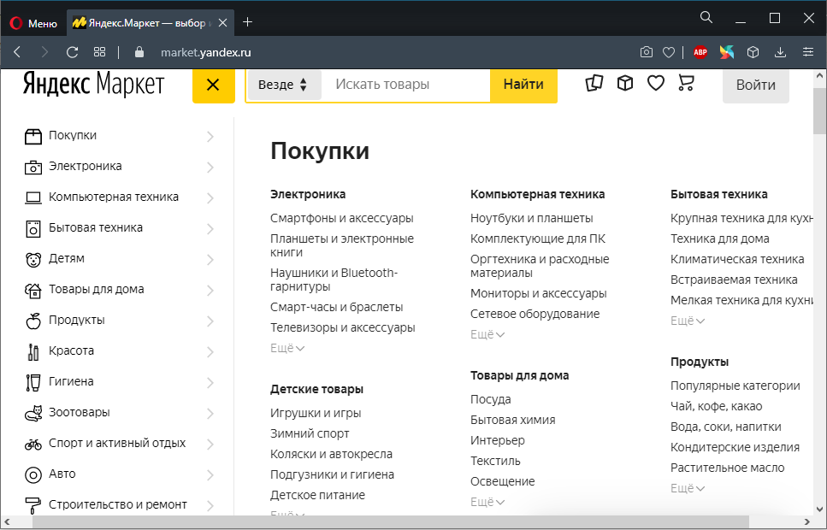This screenshot has width=827, height=530.
Task: Go forward to the next page
Action: [44, 52]
